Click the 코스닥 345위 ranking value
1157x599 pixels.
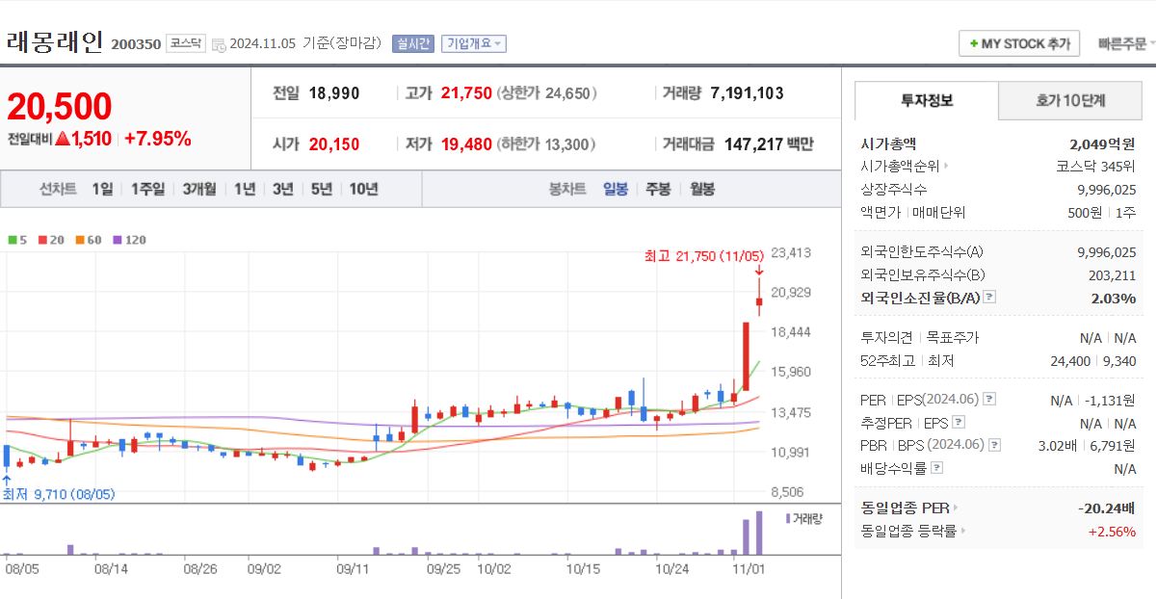tap(1096, 166)
